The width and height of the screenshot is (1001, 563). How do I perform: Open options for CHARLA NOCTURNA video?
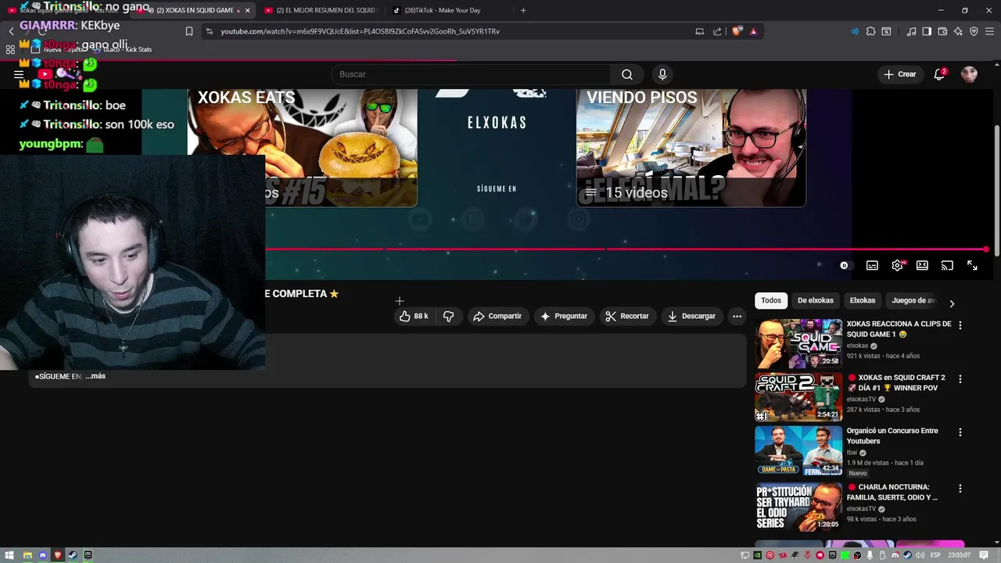(x=960, y=489)
